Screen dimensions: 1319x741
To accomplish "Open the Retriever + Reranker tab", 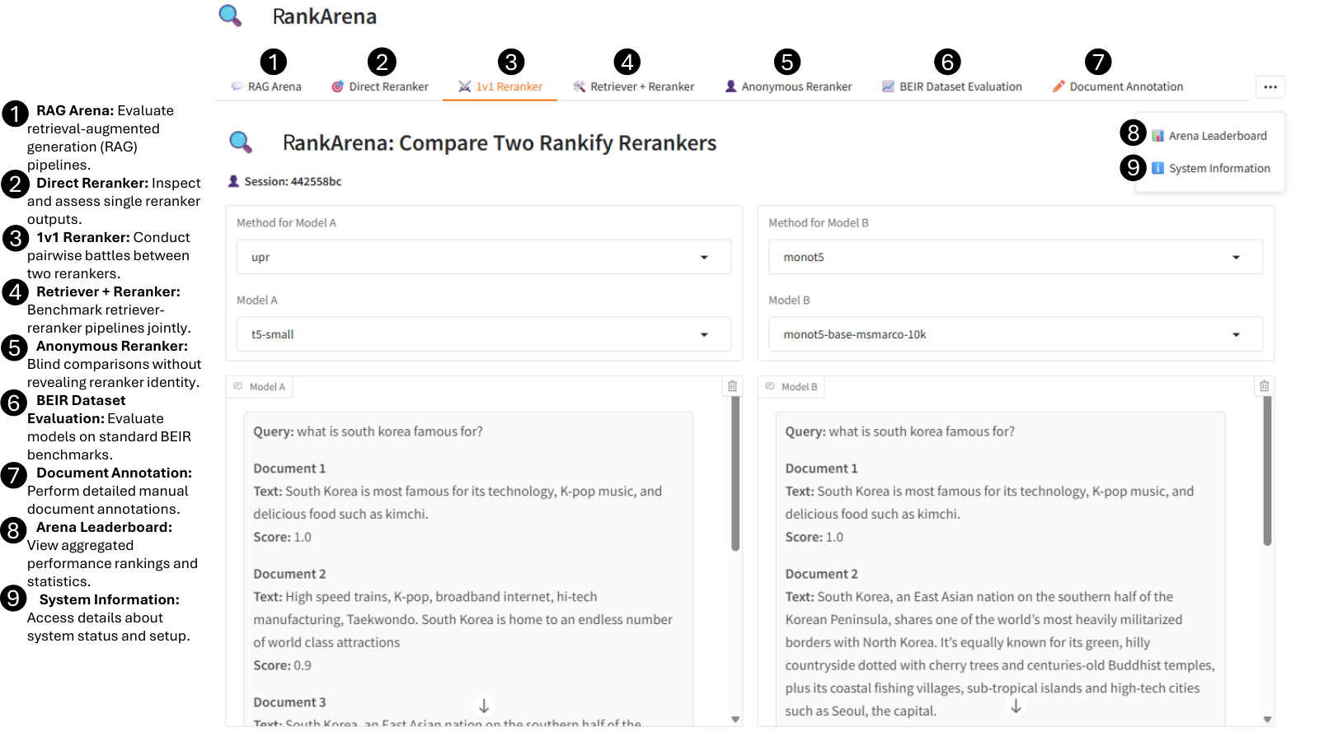I will tap(634, 86).
